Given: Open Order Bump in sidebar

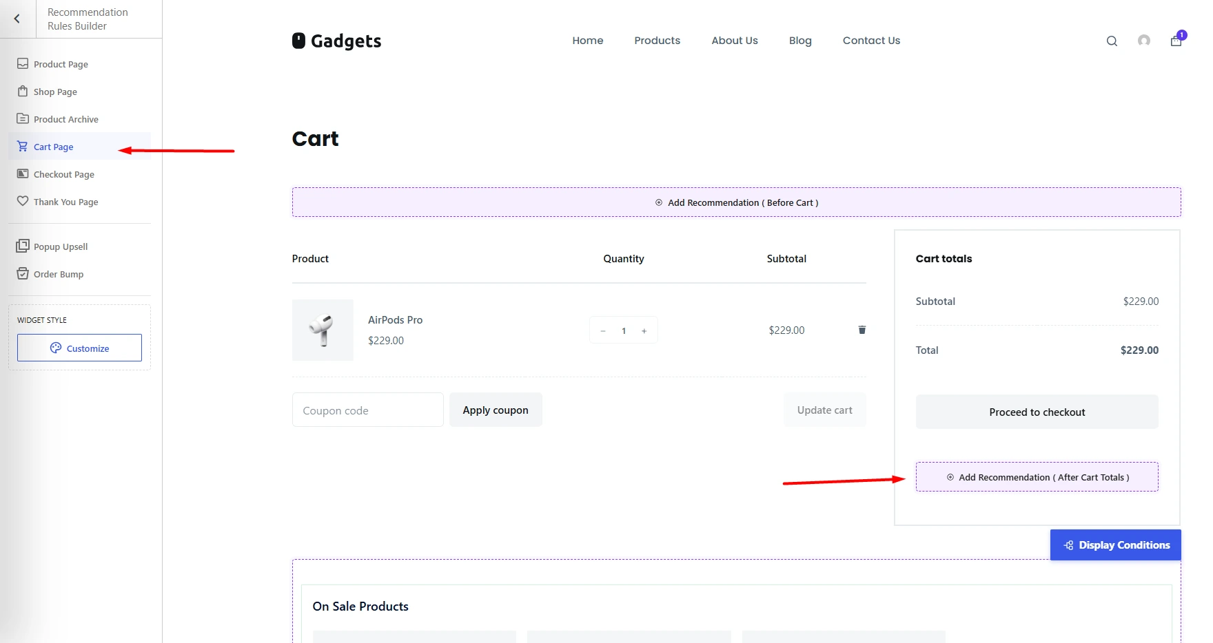Looking at the screenshot, I should (x=79, y=274).
